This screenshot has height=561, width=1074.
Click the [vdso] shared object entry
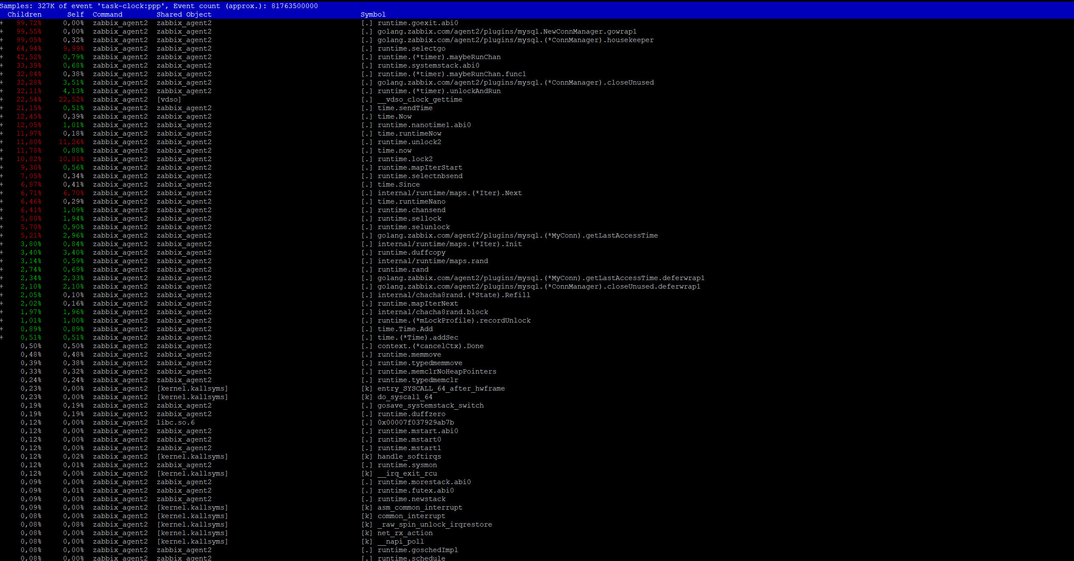(169, 99)
